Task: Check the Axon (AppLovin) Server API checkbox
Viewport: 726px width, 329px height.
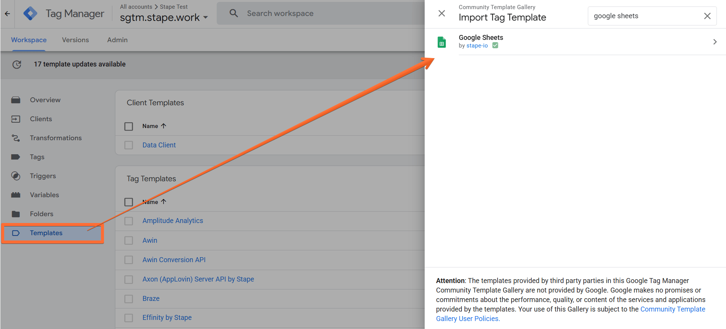Action: coord(129,280)
